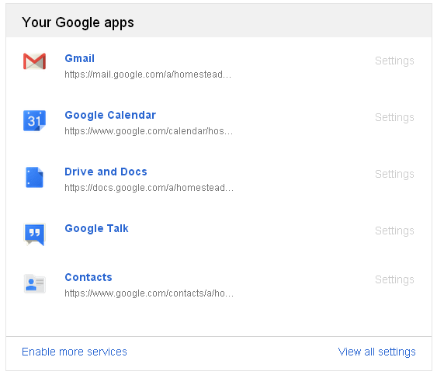Open the Google Calendar title link
This screenshot has height=378, width=437.
(110, 115)
